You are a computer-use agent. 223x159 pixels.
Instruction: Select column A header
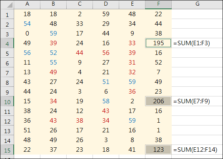point(27,4)
